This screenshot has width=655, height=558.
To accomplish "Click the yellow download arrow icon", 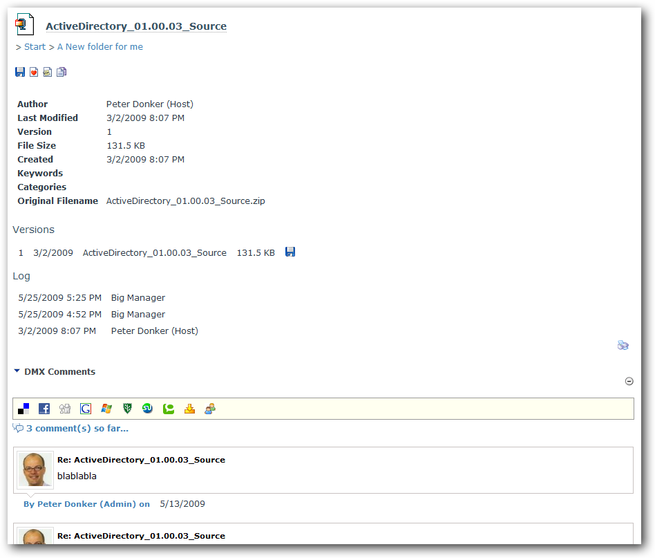I will pos(189,409).
